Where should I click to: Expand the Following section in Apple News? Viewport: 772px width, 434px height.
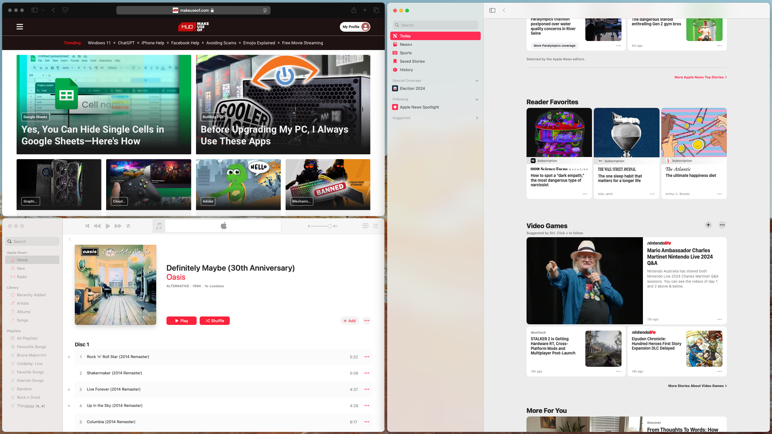(x=477, y=99)
